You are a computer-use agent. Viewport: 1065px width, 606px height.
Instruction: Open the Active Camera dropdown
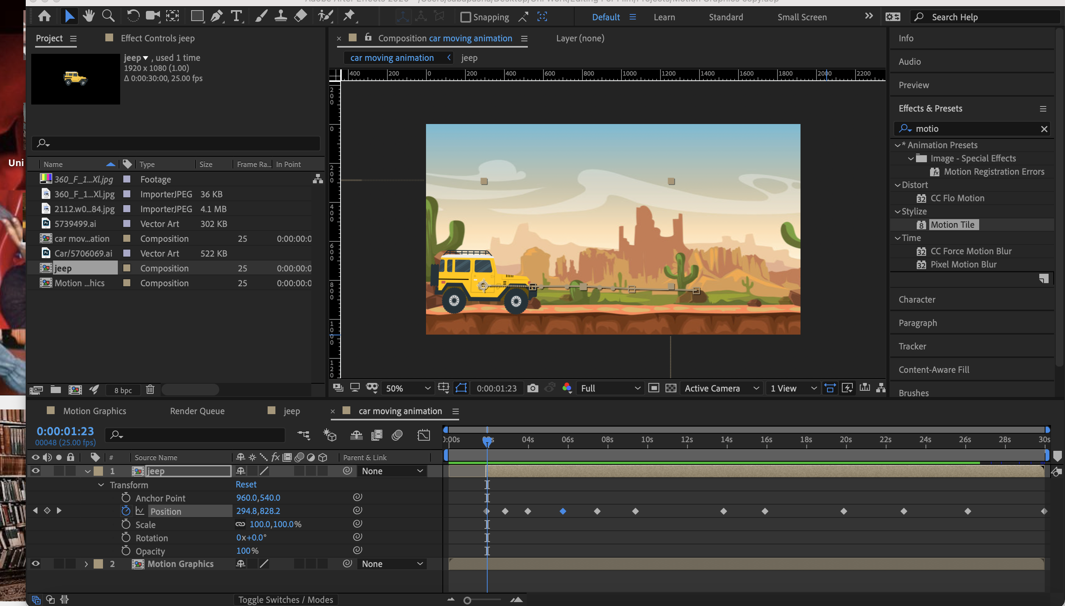pos(721,388)
